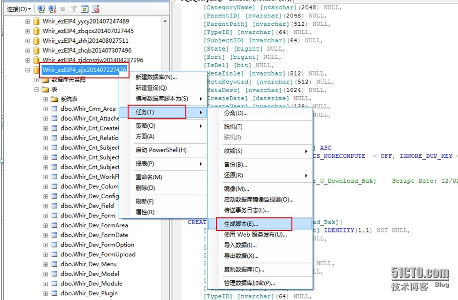Expand the dbo.Whir_Dev_Plugin table node
Image resolution: width=458 pixels, height=300 pixels.
coord(46,293)
